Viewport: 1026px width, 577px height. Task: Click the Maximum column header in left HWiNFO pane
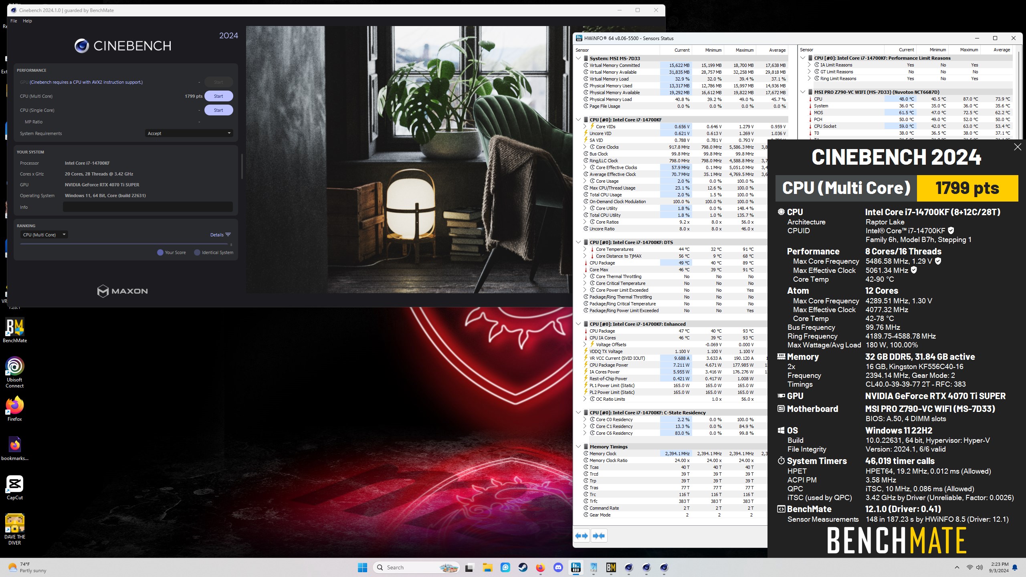(x=740, y=50)
